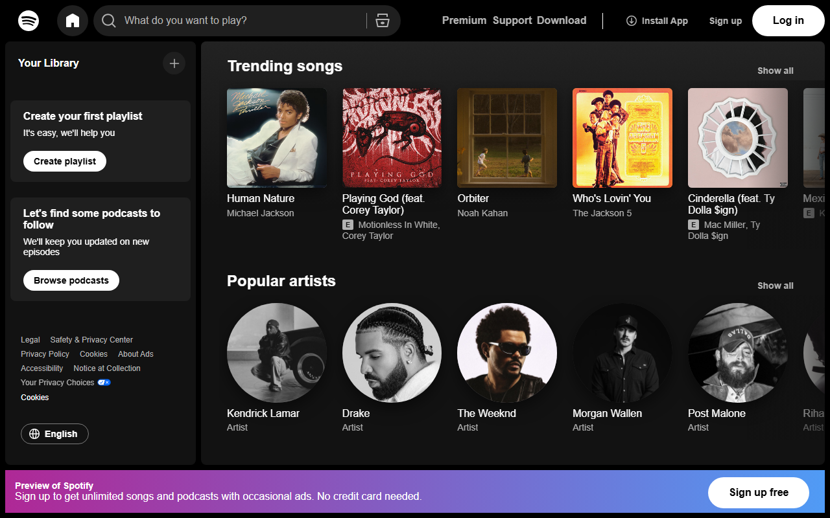Open the Legal footer link
This screenshot has width=830, height=518.
[x=30, y=340]
